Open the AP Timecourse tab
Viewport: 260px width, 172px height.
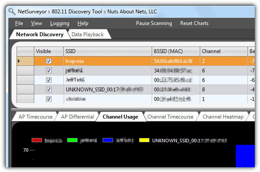pos(36,117)
